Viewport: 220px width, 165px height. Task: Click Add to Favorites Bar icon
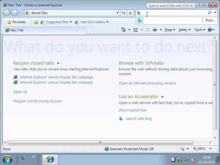(x=36, y=22)
